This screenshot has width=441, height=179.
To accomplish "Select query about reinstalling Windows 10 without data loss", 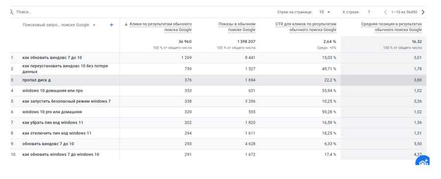I will 65,69.
